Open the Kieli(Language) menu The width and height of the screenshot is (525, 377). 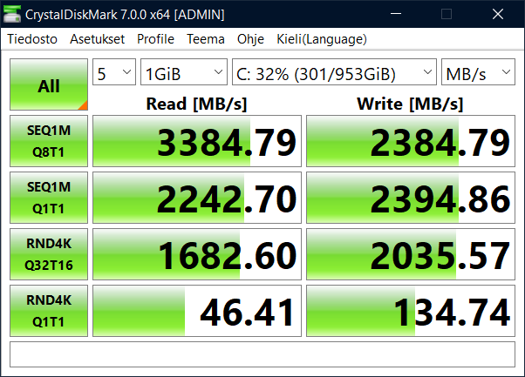pyautogui.click(x=321, y=39)
